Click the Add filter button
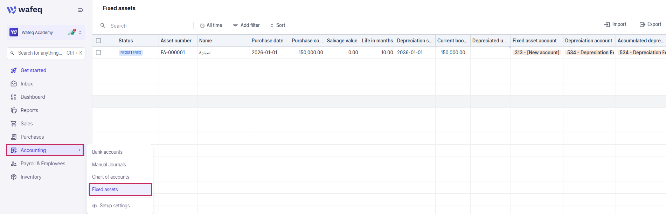The height and width of the screenshot is (214, 666). (247, 25)
